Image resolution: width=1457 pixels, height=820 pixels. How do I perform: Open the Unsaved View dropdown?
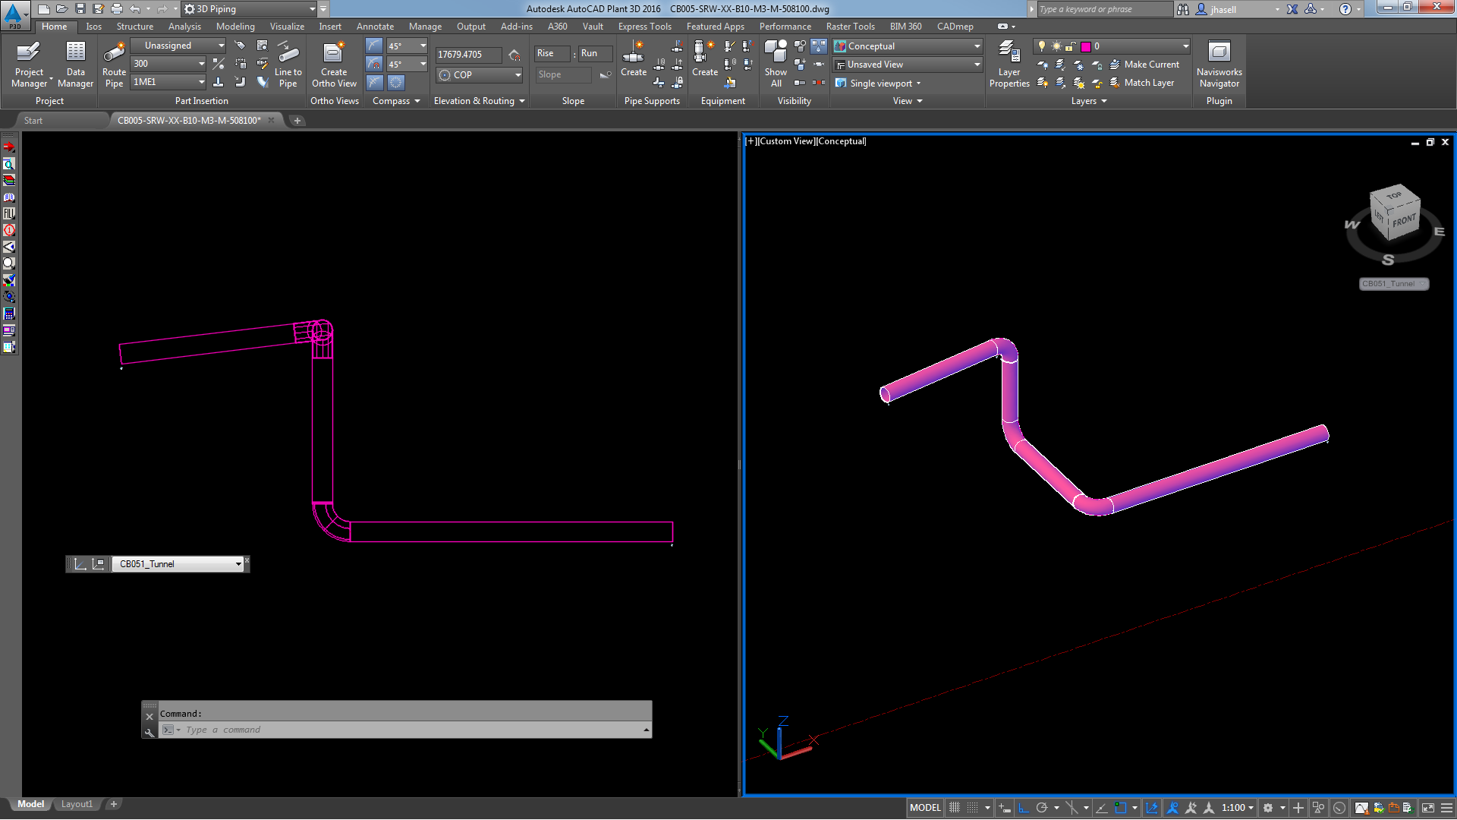tap(976, 64)
